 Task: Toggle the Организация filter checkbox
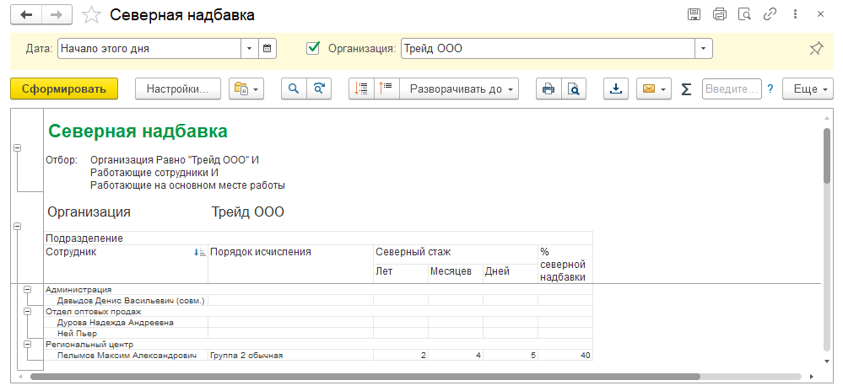pos(314,49)
